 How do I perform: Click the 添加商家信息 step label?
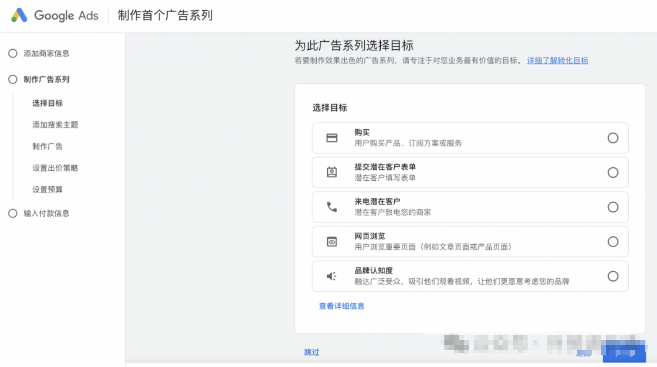(47, 54)
